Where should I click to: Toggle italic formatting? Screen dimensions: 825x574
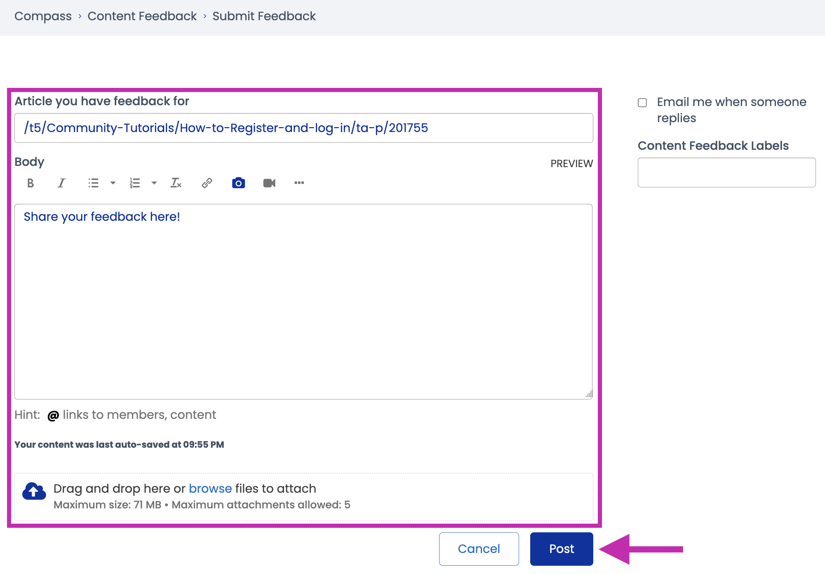pos(61,183)
